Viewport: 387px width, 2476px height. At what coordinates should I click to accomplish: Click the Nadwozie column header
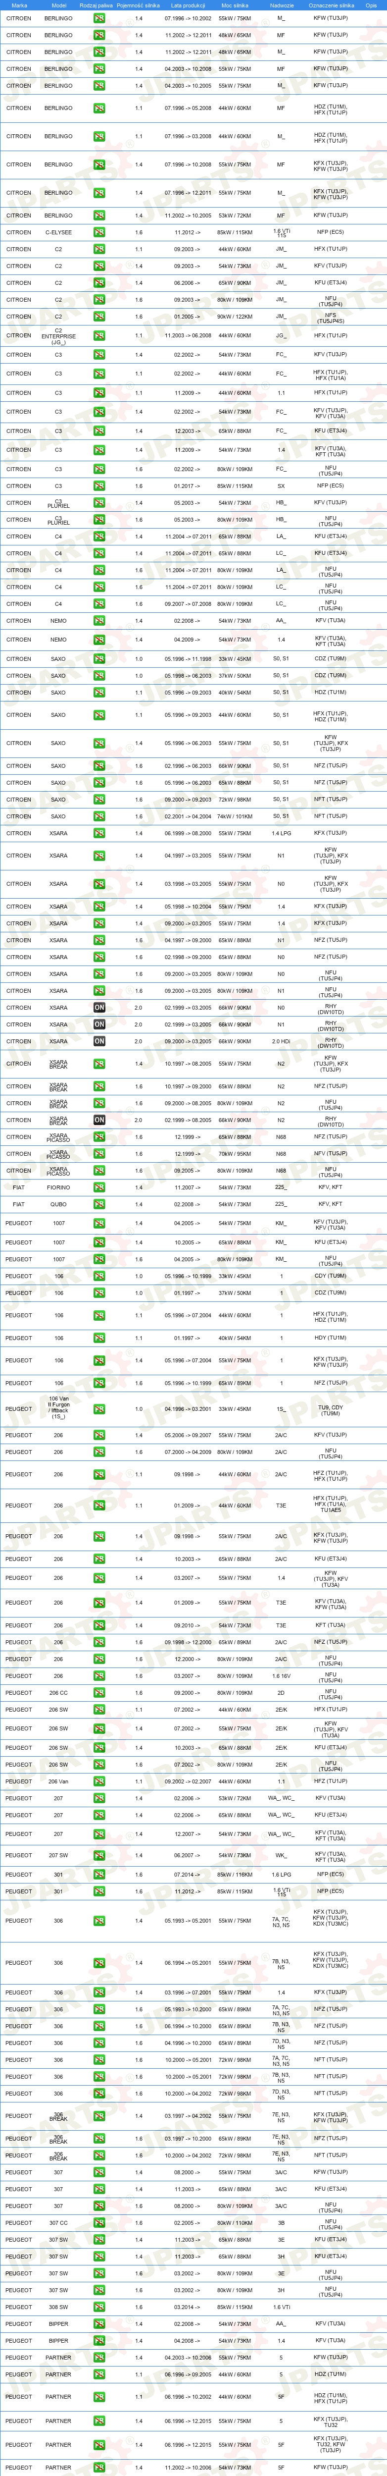(x=282, y=5)
